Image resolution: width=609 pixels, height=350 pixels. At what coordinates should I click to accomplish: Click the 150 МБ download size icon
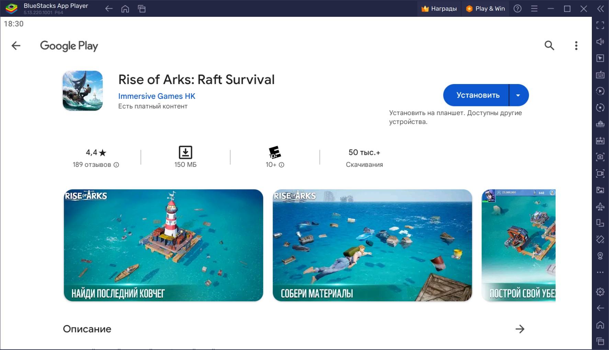coord(185,152)
